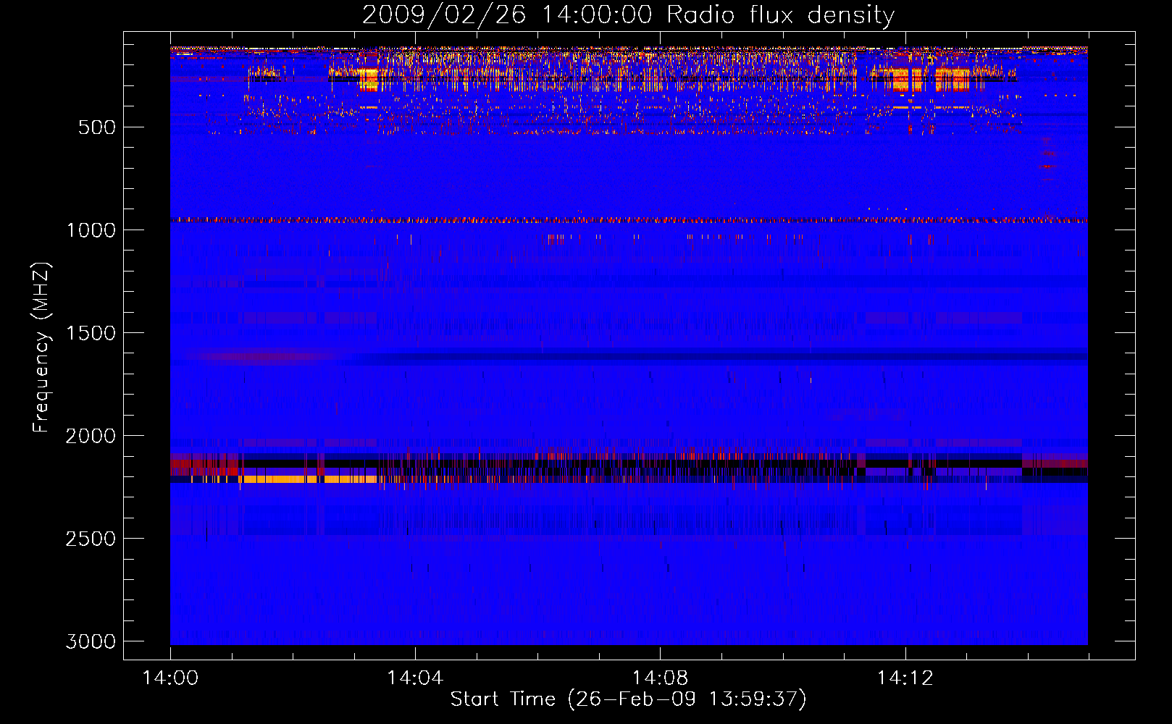Click the 3000 frequency tick label

click(91, 641)
